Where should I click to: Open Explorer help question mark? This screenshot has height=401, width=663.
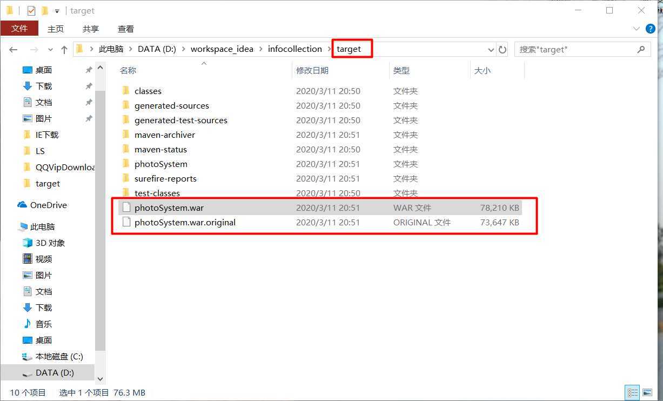click(x=652, y=29)
